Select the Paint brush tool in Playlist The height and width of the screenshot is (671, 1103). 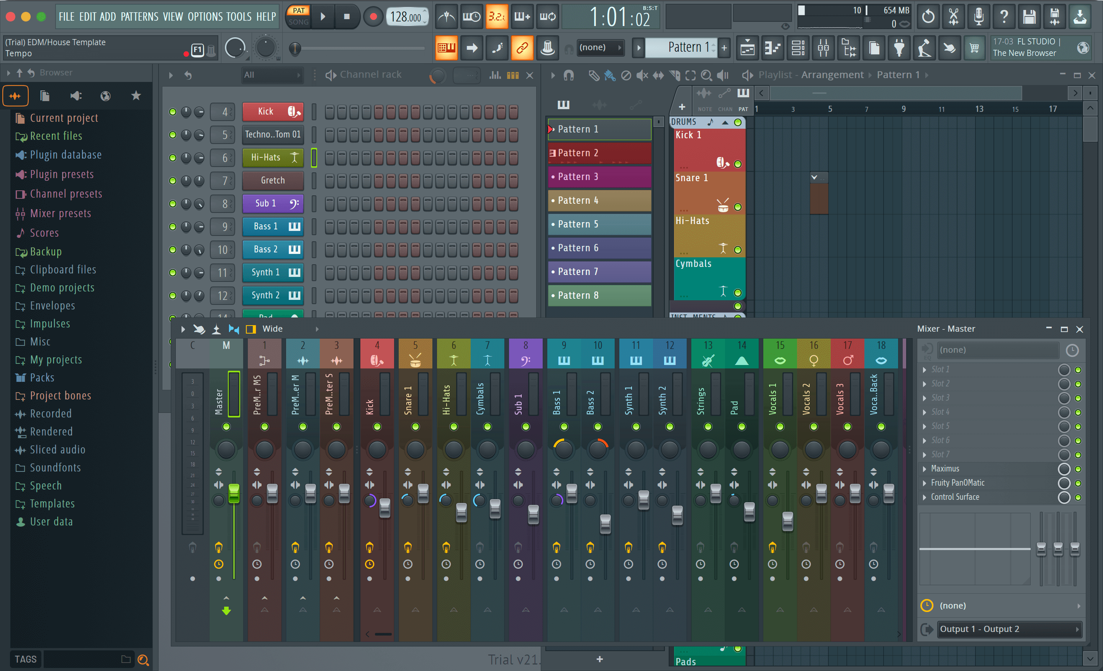point(609,75)
